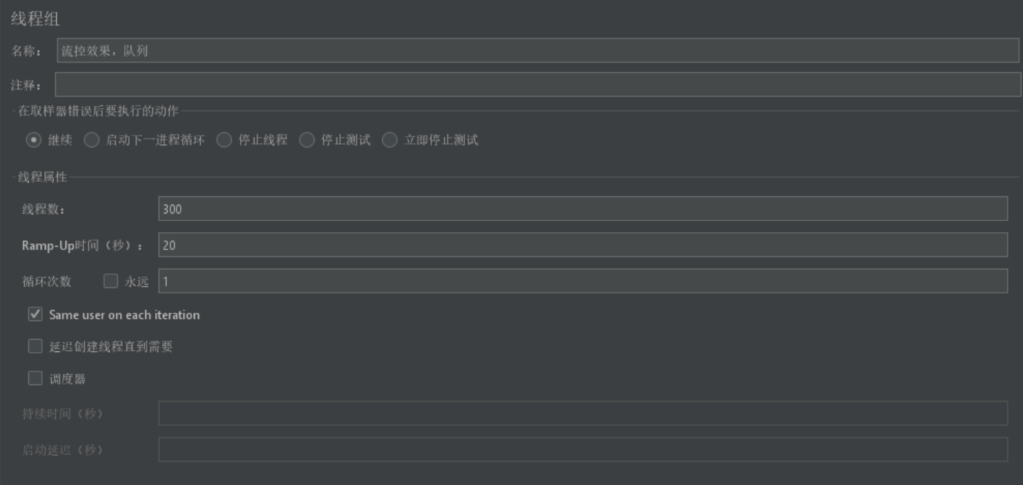This screenshot has height=485, width=1023.
Task: Click the 持续时间（秒）input field
Action: tap(583, 413)
